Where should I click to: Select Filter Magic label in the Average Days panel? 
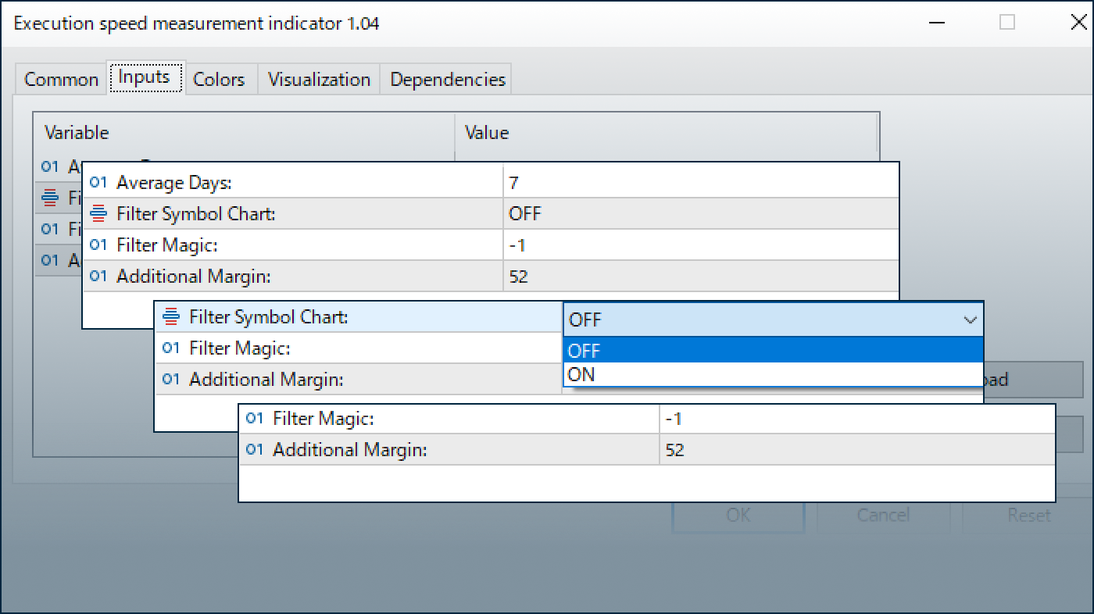tap(166, 245)
